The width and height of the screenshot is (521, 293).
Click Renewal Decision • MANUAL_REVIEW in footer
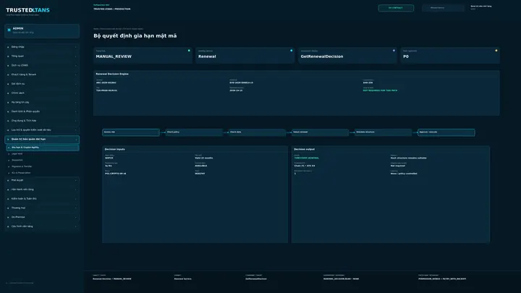112,279
